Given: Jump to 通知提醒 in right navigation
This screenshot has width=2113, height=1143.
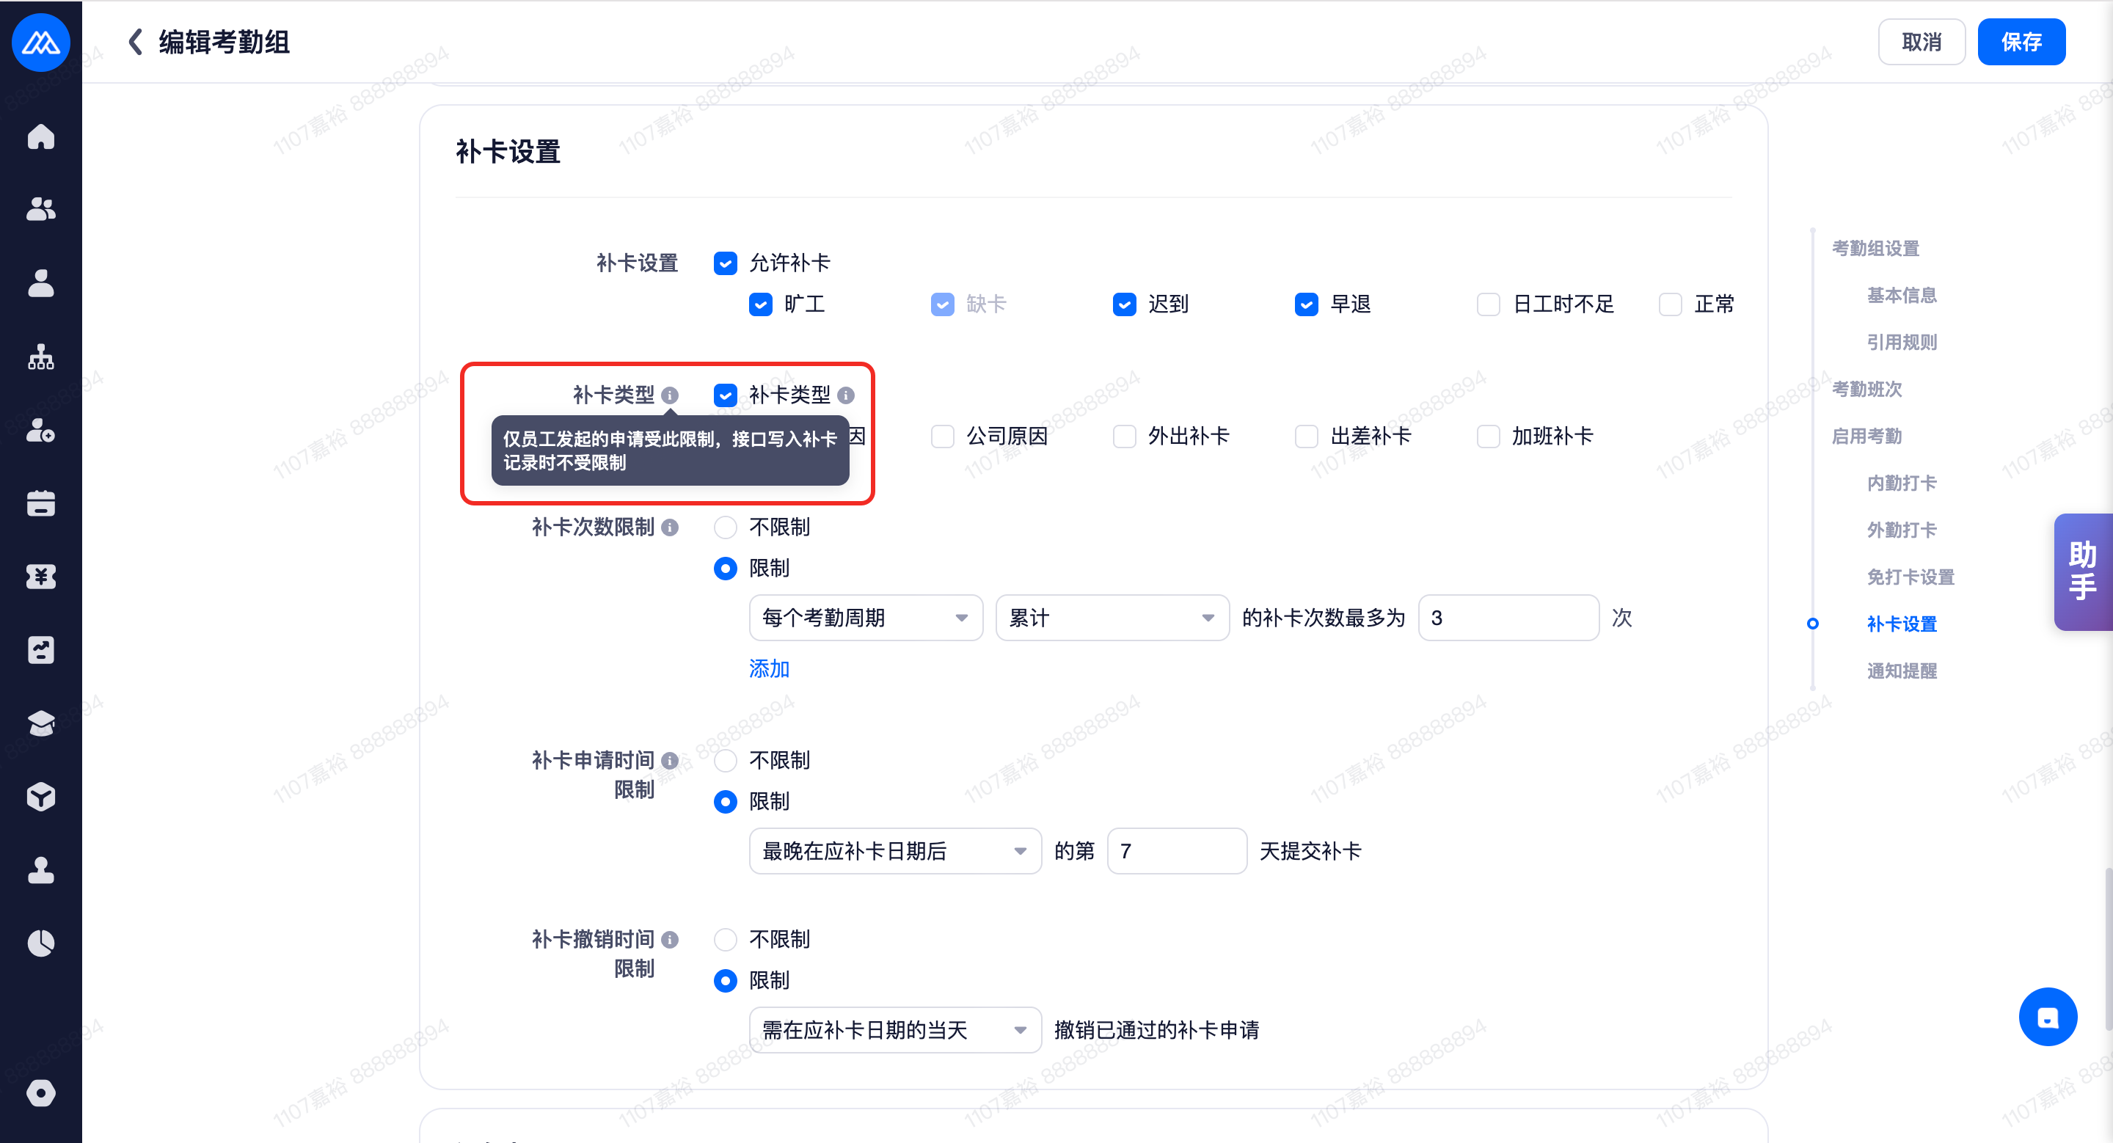Looking at the screenshot, I should click(1902, 671).
